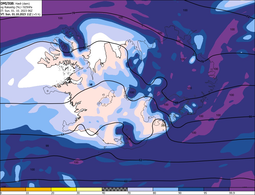Screen dimensions: 255x195
Task: Click the '40' legend scale label
Action: [104, 193]
